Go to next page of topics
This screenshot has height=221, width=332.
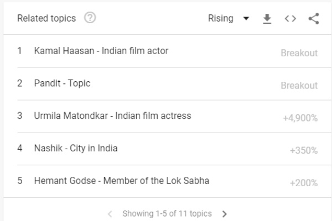pyautogui.click(x=225, y=214)
